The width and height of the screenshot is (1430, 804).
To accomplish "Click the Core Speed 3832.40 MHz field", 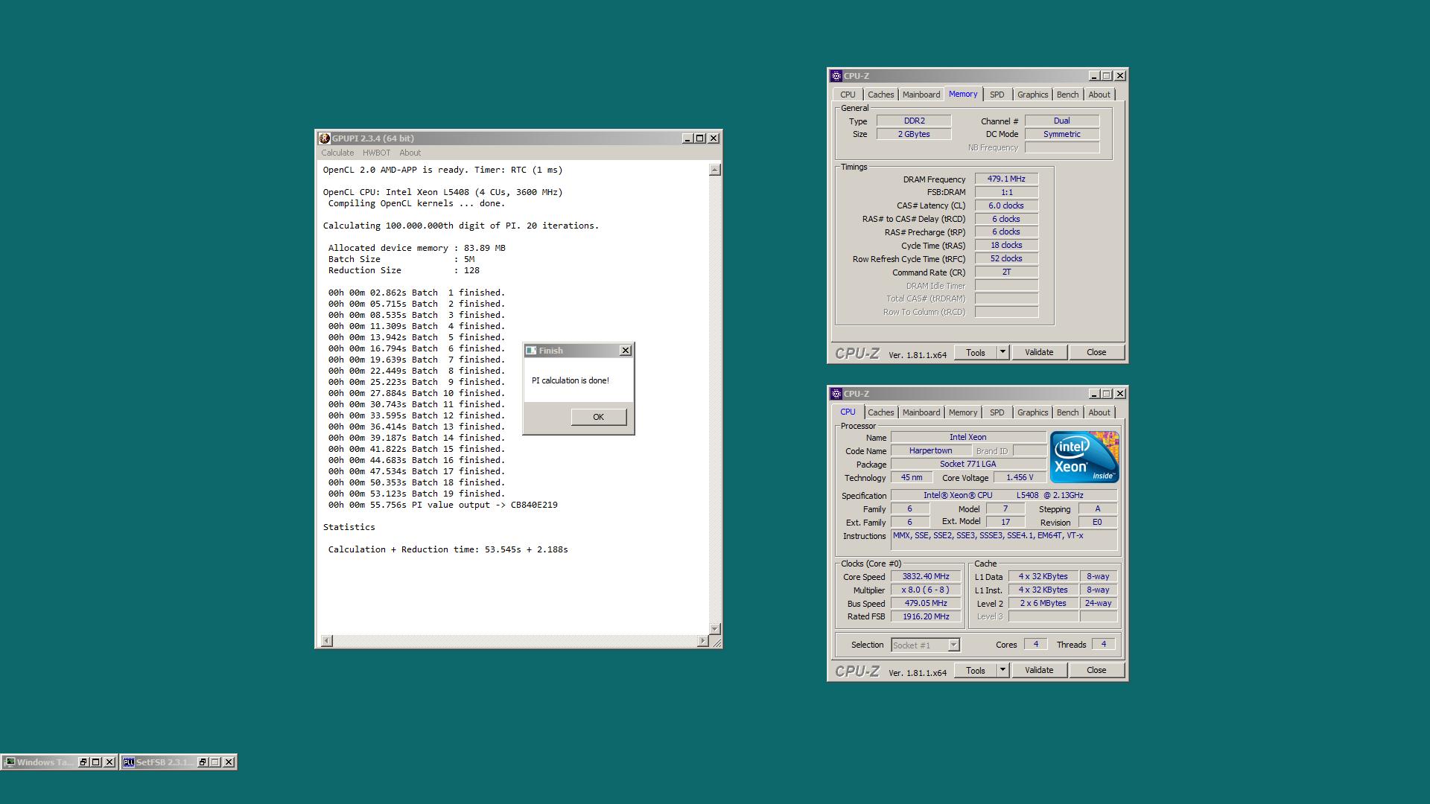I will (x=926, y=577).
